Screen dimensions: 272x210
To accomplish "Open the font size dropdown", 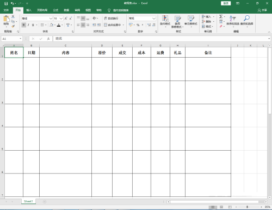I will coord(61,18).
